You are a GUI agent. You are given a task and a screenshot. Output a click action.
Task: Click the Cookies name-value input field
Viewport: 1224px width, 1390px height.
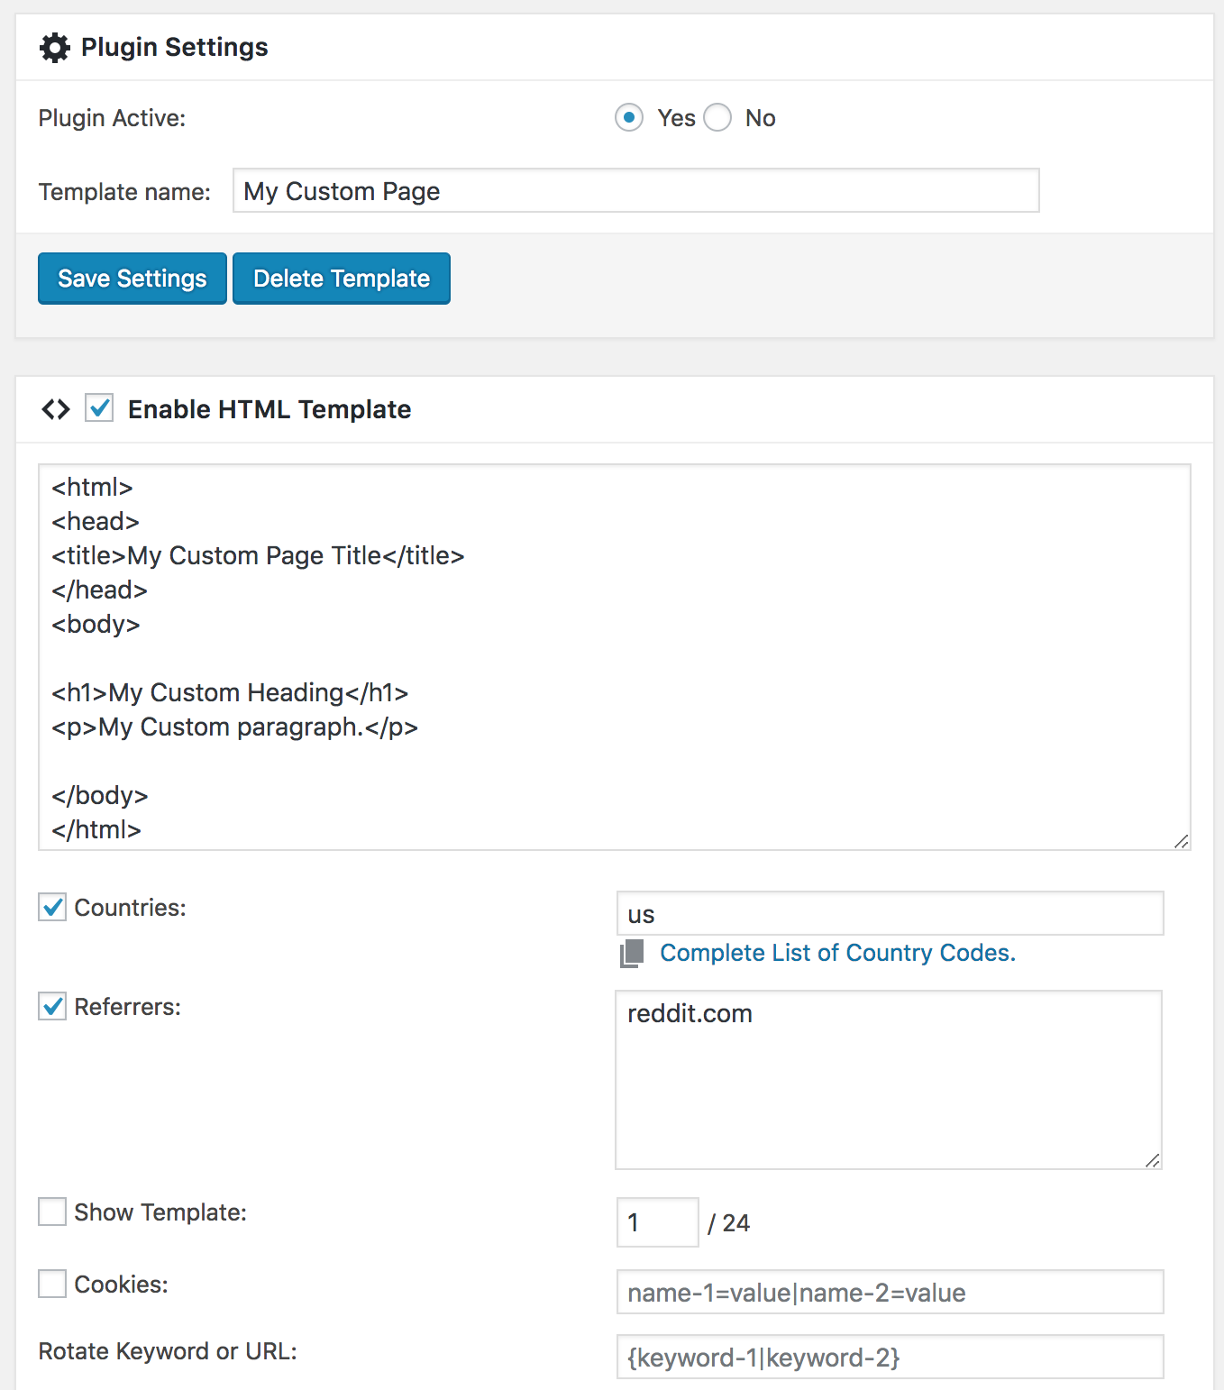pyautogui.click(x=891, y=1292)
